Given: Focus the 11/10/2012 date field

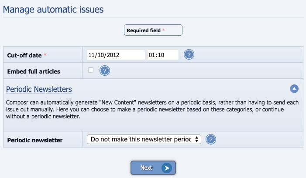Looking at the screenshot, I should tap(116, 55).
